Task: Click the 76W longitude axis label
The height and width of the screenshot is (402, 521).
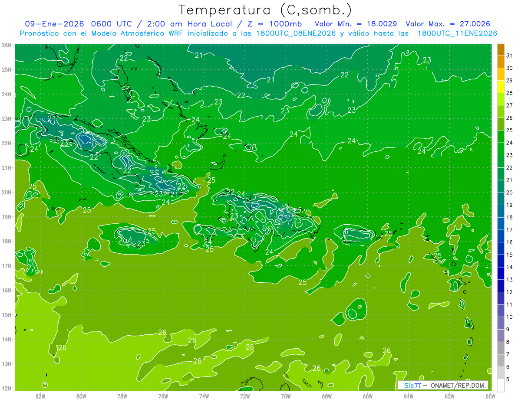Action: tap(163, 396)
